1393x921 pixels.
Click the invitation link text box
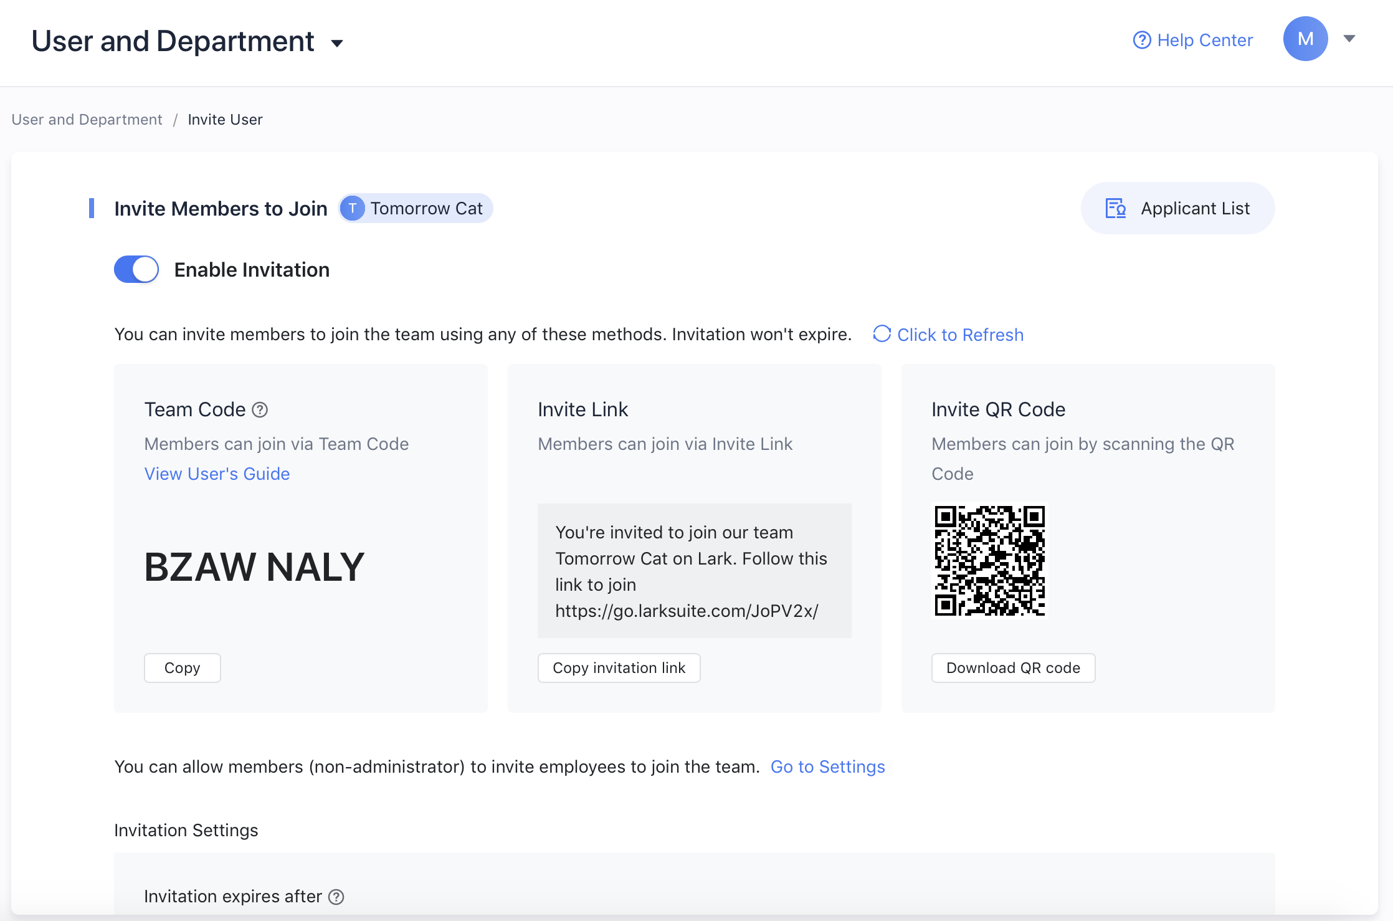[x=694, y=571]
